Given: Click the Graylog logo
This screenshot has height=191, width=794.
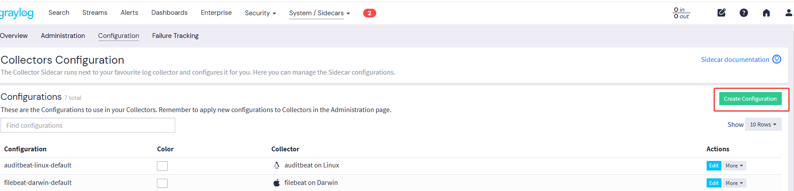Looking at the screenshot, I should [17, 13].
